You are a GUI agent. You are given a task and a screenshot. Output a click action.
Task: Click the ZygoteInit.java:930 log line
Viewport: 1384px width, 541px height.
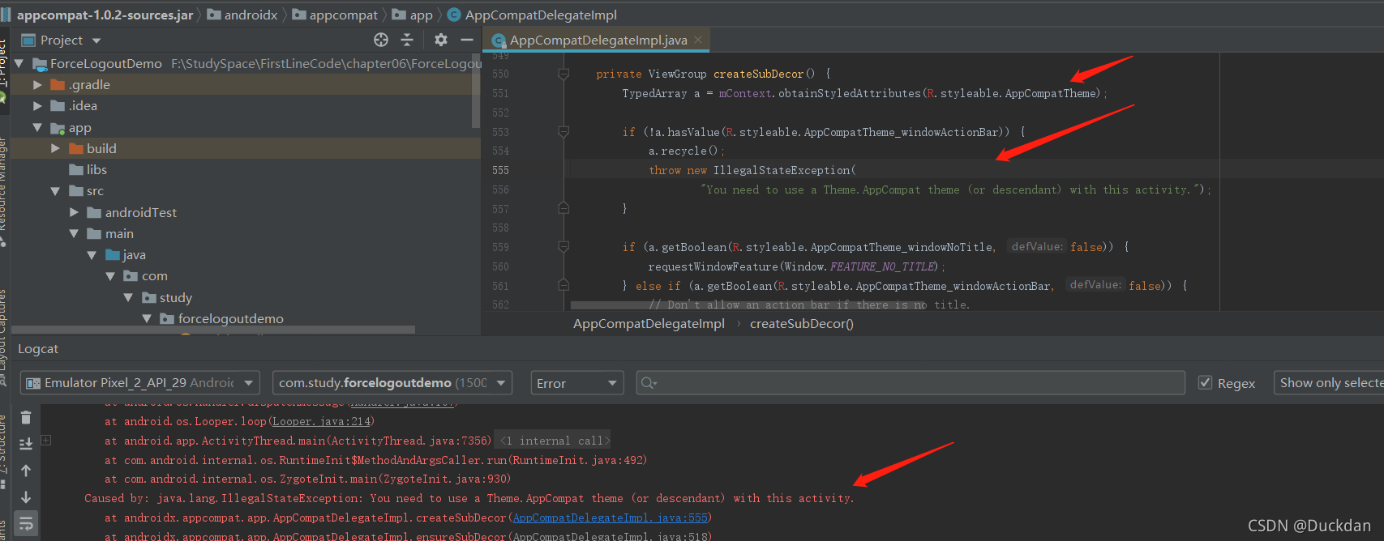click(307, 479)
